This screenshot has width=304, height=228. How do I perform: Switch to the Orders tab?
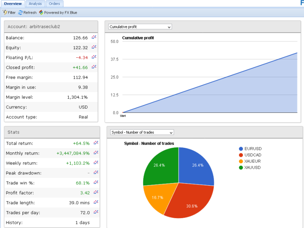[54, 4]
